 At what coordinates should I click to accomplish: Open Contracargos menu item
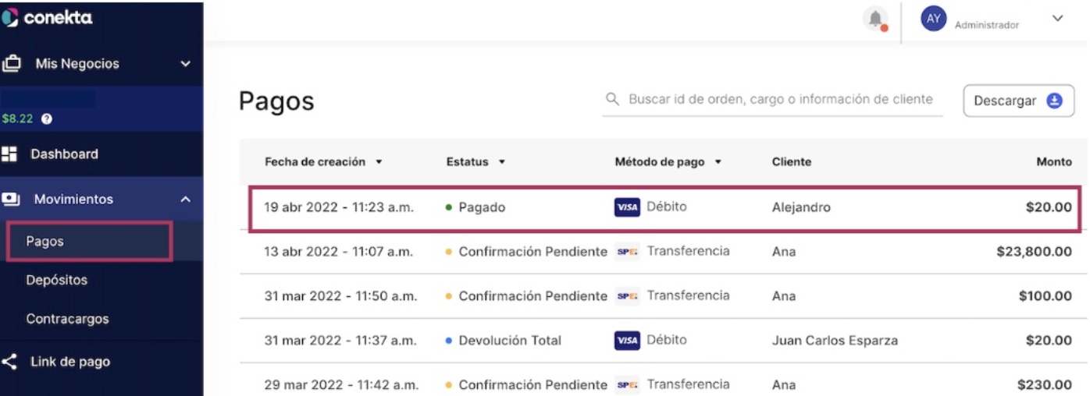pos(67,319)
